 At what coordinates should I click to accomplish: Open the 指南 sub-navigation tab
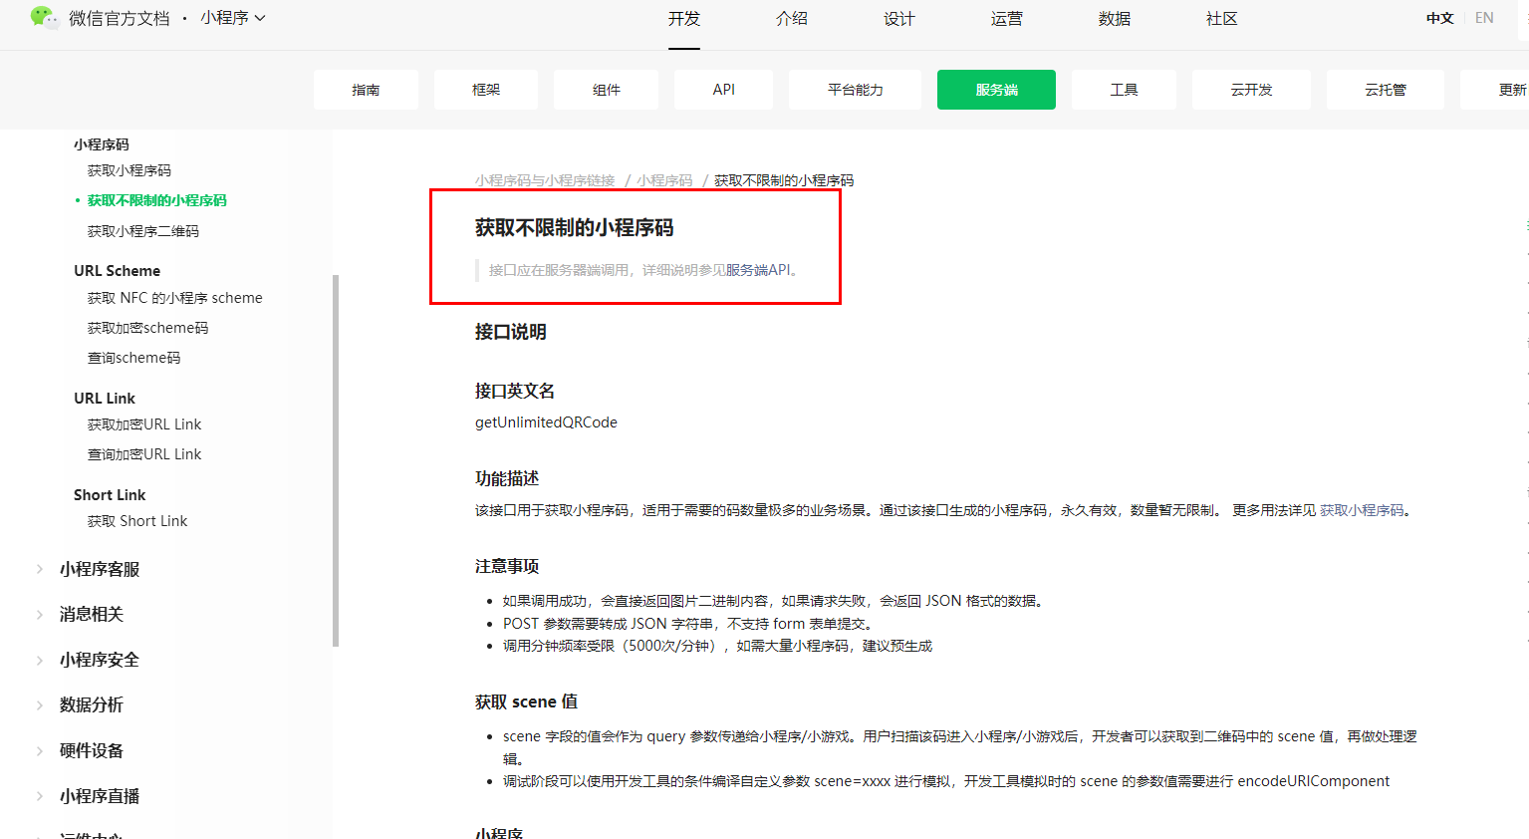pos(366,90)
